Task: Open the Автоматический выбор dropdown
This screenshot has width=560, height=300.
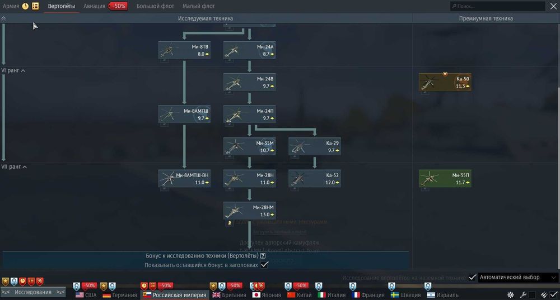Action: 518,277
